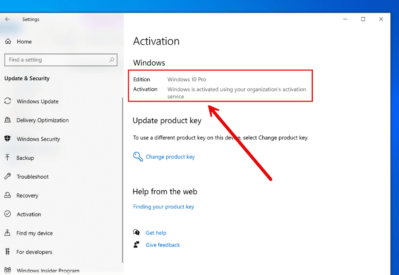The width and height of the screenshot is (399, 275).
Task: Click the Give feedback link
Action: pos(163,245)
